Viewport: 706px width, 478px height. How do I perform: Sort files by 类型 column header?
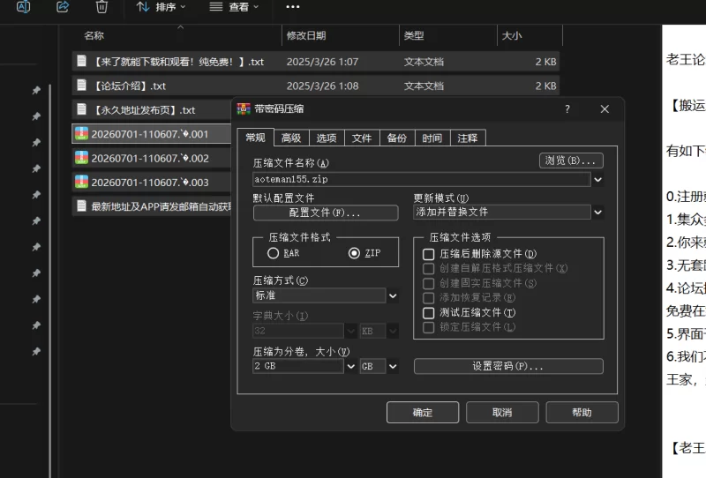point(414,35)
